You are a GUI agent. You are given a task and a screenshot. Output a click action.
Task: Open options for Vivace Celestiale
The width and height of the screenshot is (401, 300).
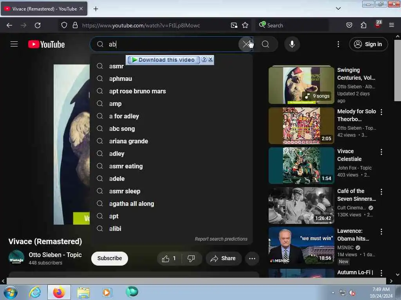tap(381, 152)
